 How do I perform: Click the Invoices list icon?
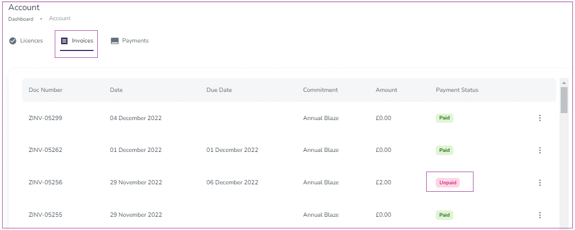tap(64, 41)
